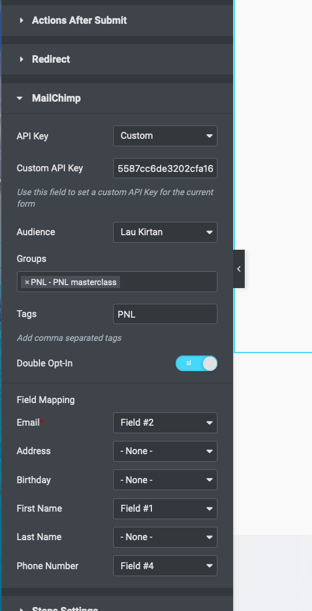Open the API Key dropdown
Image resolution: width=312 pixels, height=611 pixels.
pos(165,136)
